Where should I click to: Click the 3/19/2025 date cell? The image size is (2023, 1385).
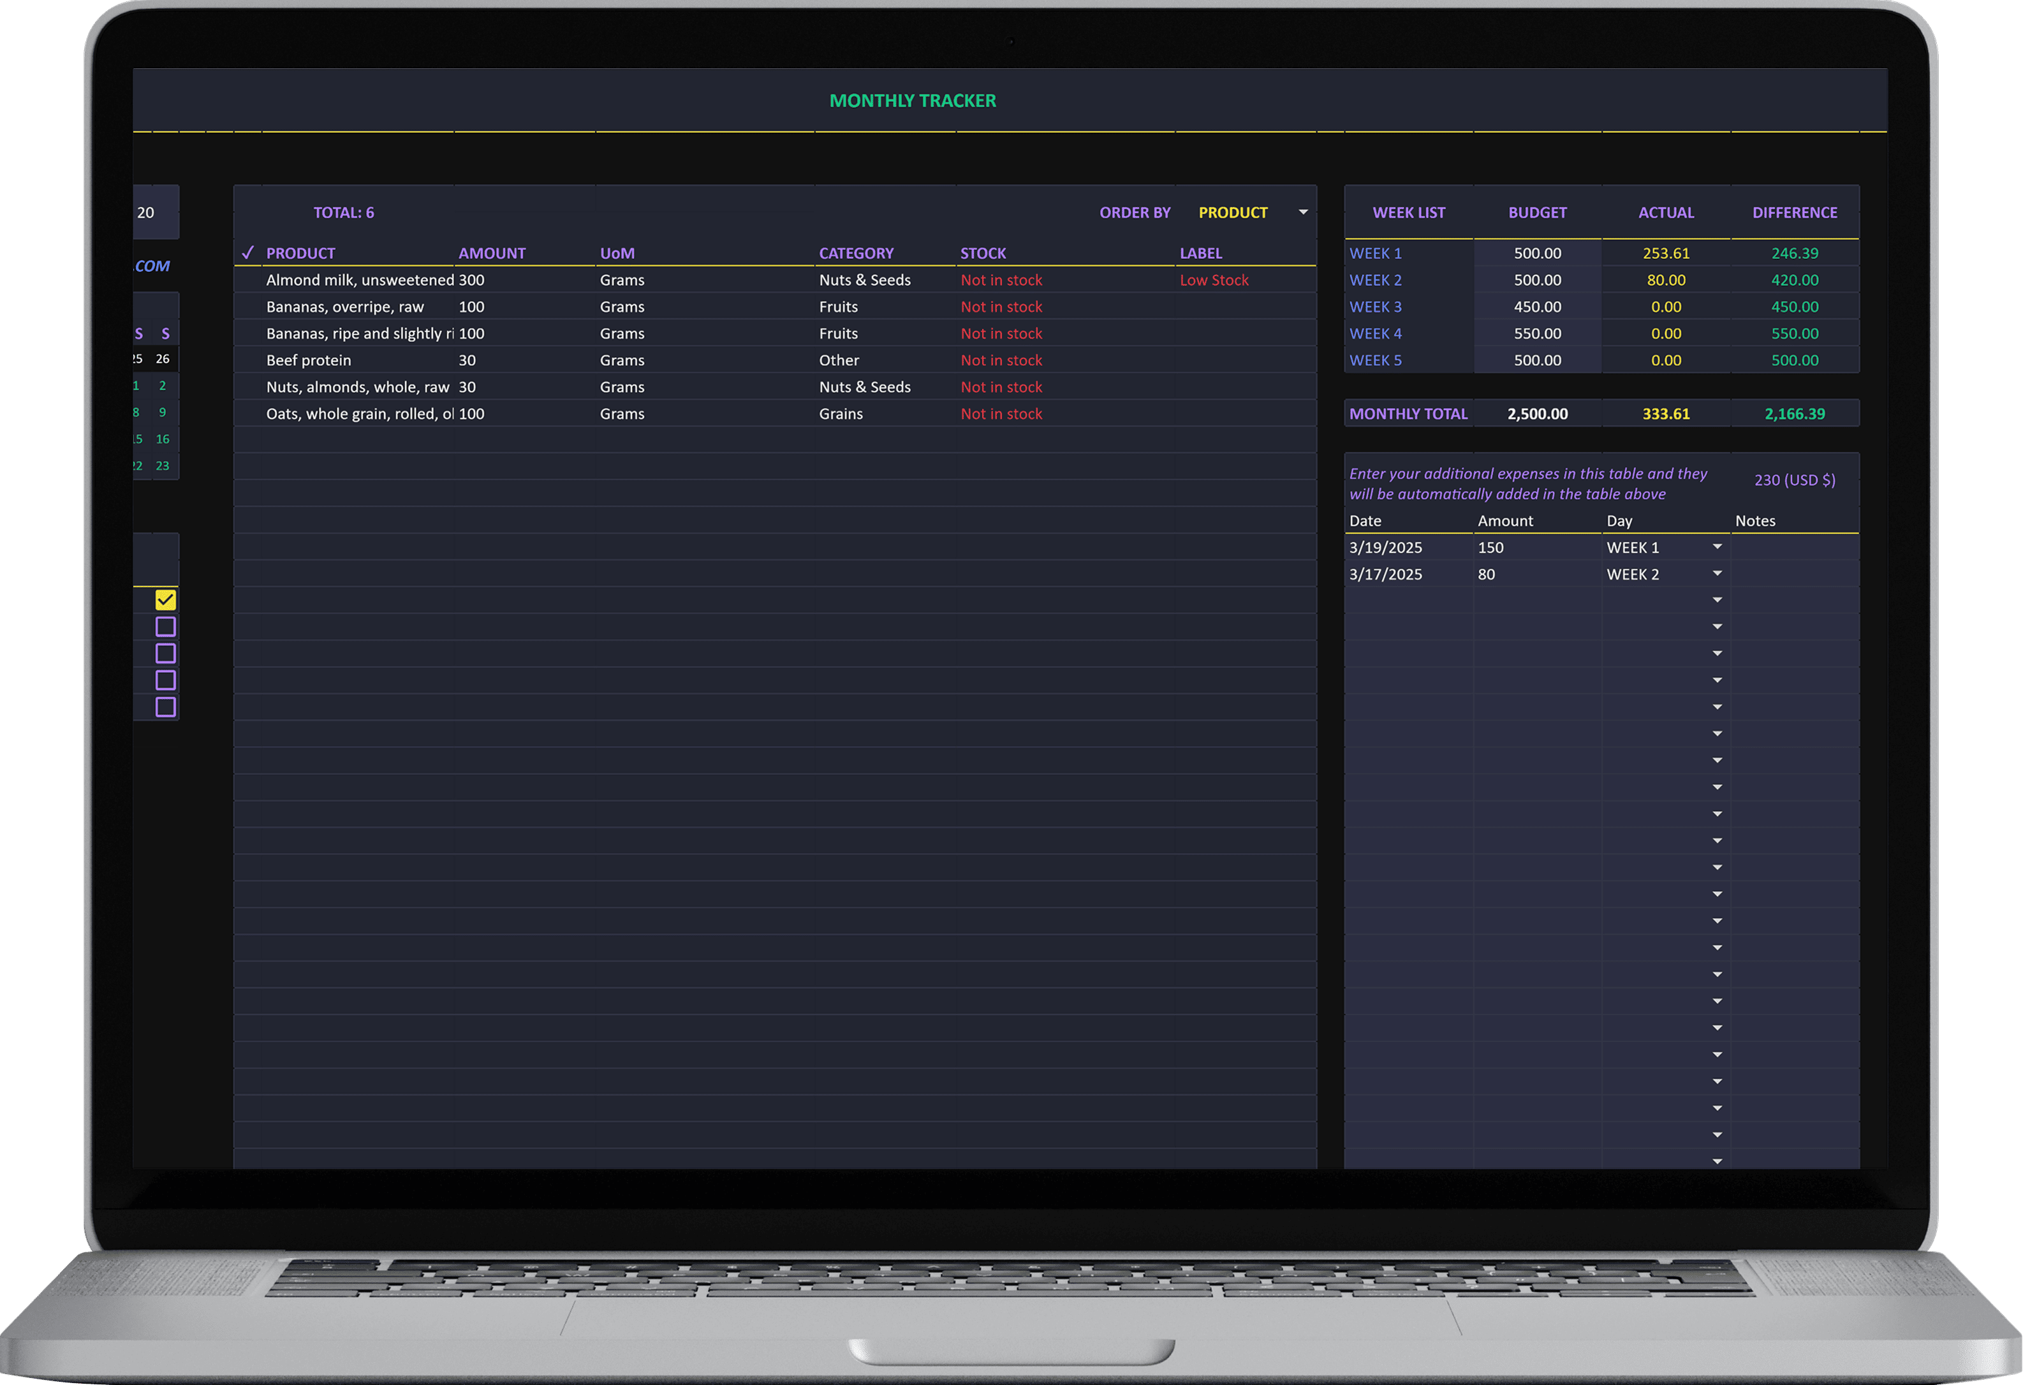1385,548
